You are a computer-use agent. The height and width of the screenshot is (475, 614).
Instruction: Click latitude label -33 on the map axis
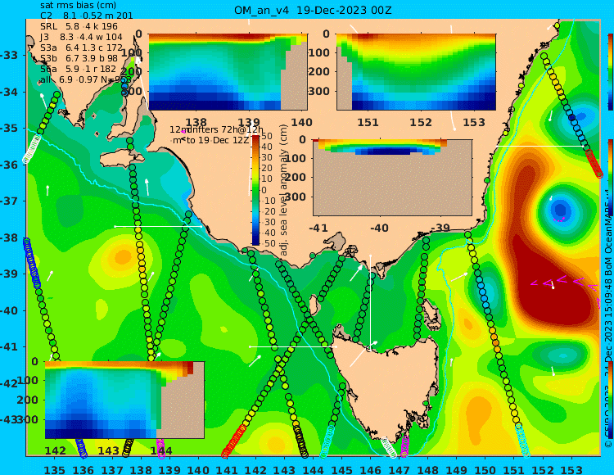click(x=9, y=55)
